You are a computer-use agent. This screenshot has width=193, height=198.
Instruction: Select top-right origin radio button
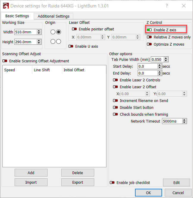[59, 32]
